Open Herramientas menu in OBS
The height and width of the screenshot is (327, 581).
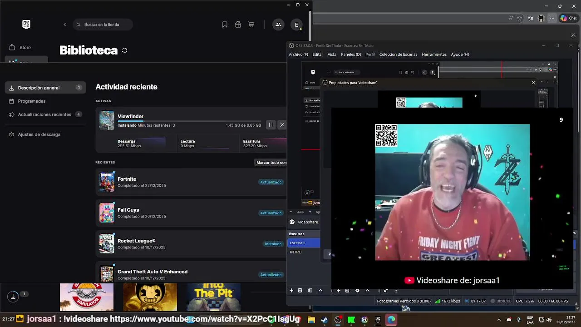434,54
